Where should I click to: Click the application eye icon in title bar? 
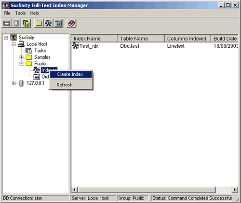[x=6, y=5]
